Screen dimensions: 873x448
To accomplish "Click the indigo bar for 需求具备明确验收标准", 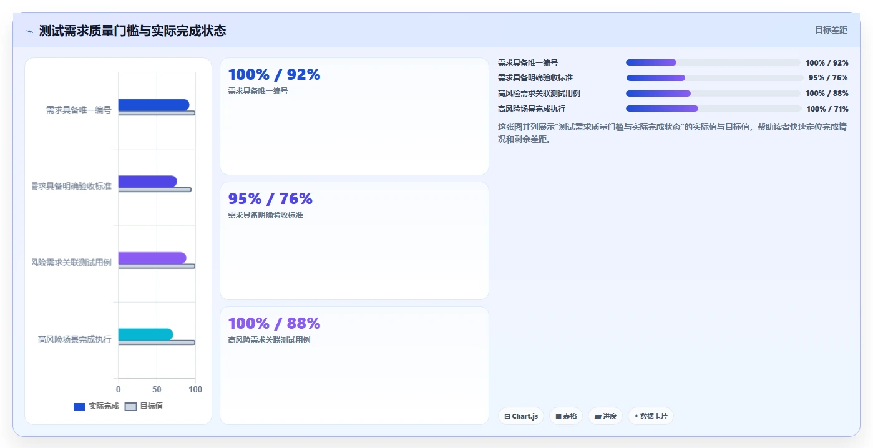I will click(147, 182).
